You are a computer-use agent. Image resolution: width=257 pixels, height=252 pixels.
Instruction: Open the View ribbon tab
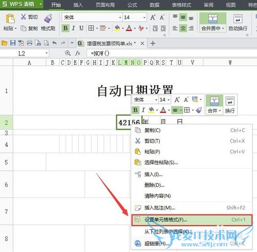[231, 5]
